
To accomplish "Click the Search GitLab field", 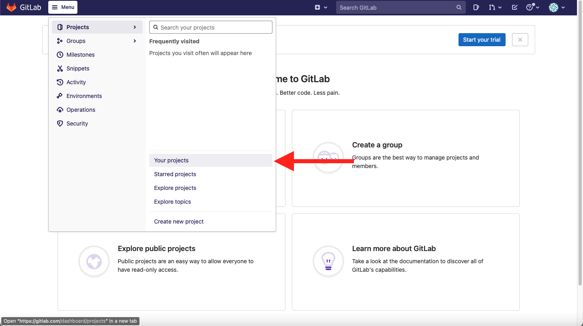I will pos(400,7).
